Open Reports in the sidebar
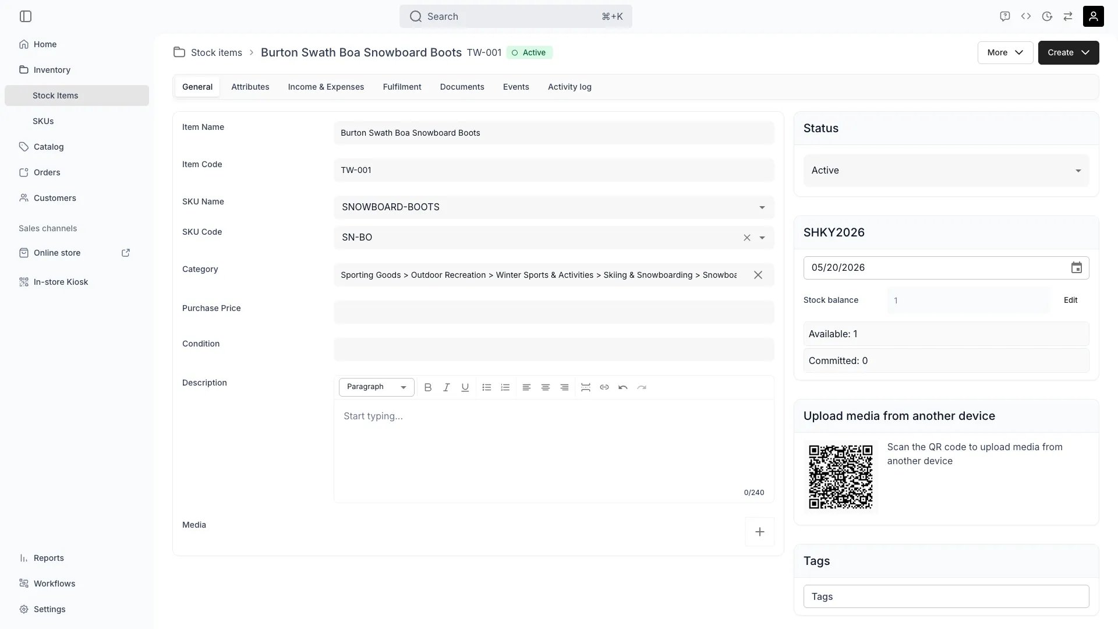1118x629 pixels. (x=77, y=558)
